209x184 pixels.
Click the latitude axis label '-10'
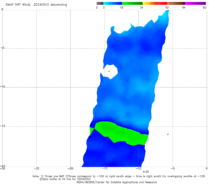(x=3, y=86)
